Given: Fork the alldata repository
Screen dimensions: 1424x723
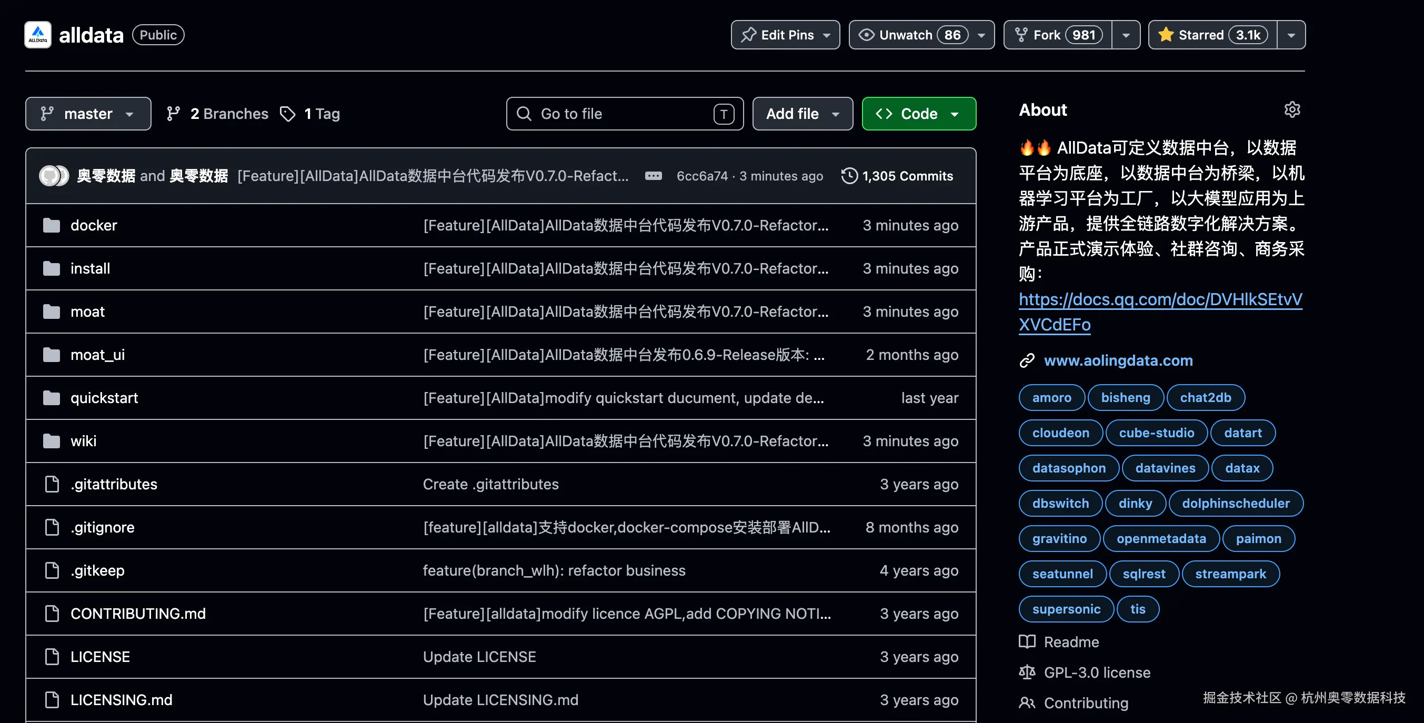Looking at the screenshot, I should tap(1058, 35).
